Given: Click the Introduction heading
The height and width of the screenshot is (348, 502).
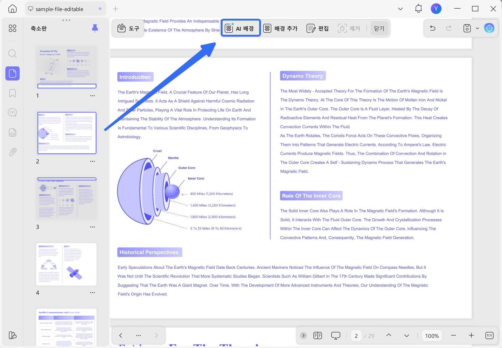Looking at the screenshot, I should click(x=135, y=77).
